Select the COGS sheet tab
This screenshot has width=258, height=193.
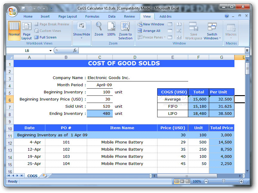click(x=32, y=176)
